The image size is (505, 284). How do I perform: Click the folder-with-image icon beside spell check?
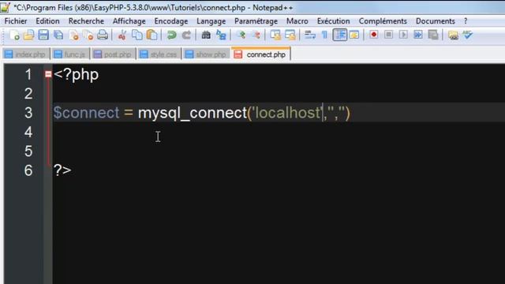453,35
